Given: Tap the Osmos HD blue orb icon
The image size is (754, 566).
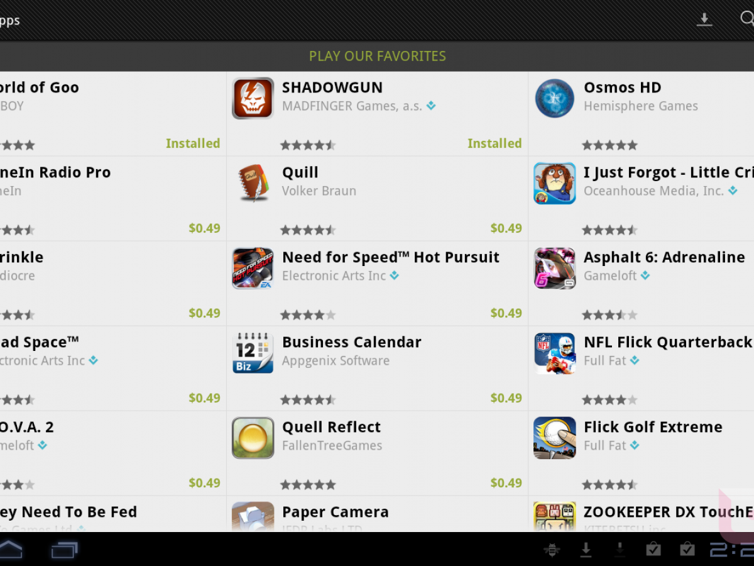Looking at the screenshot, I should [x=555, y=98].
